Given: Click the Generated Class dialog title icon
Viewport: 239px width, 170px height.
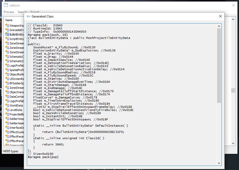Looking at the screenshot, I should [28, 16].
